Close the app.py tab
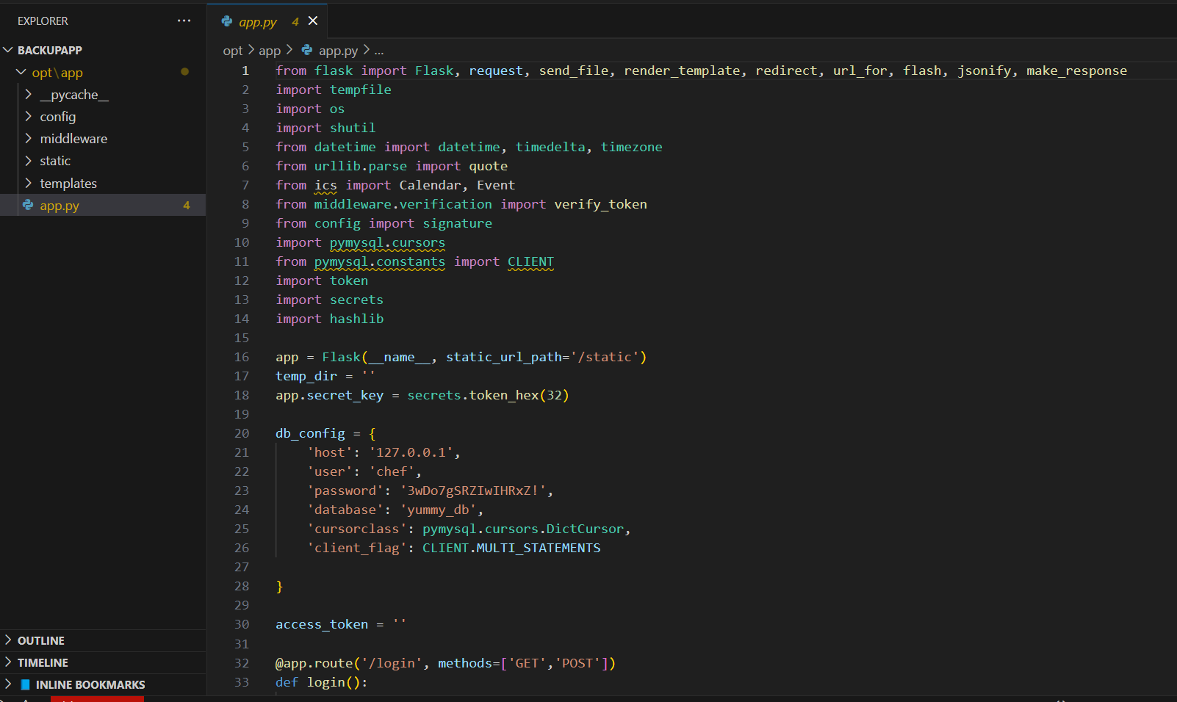 click(313, 21)
